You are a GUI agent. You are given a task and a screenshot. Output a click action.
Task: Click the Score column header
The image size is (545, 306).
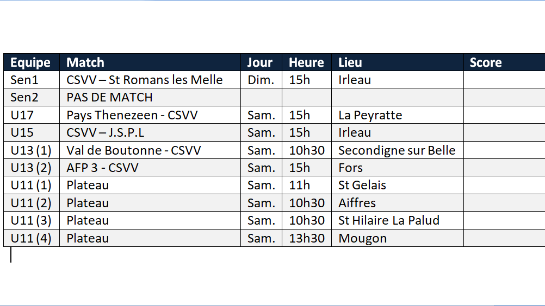[x=486, y=62]
